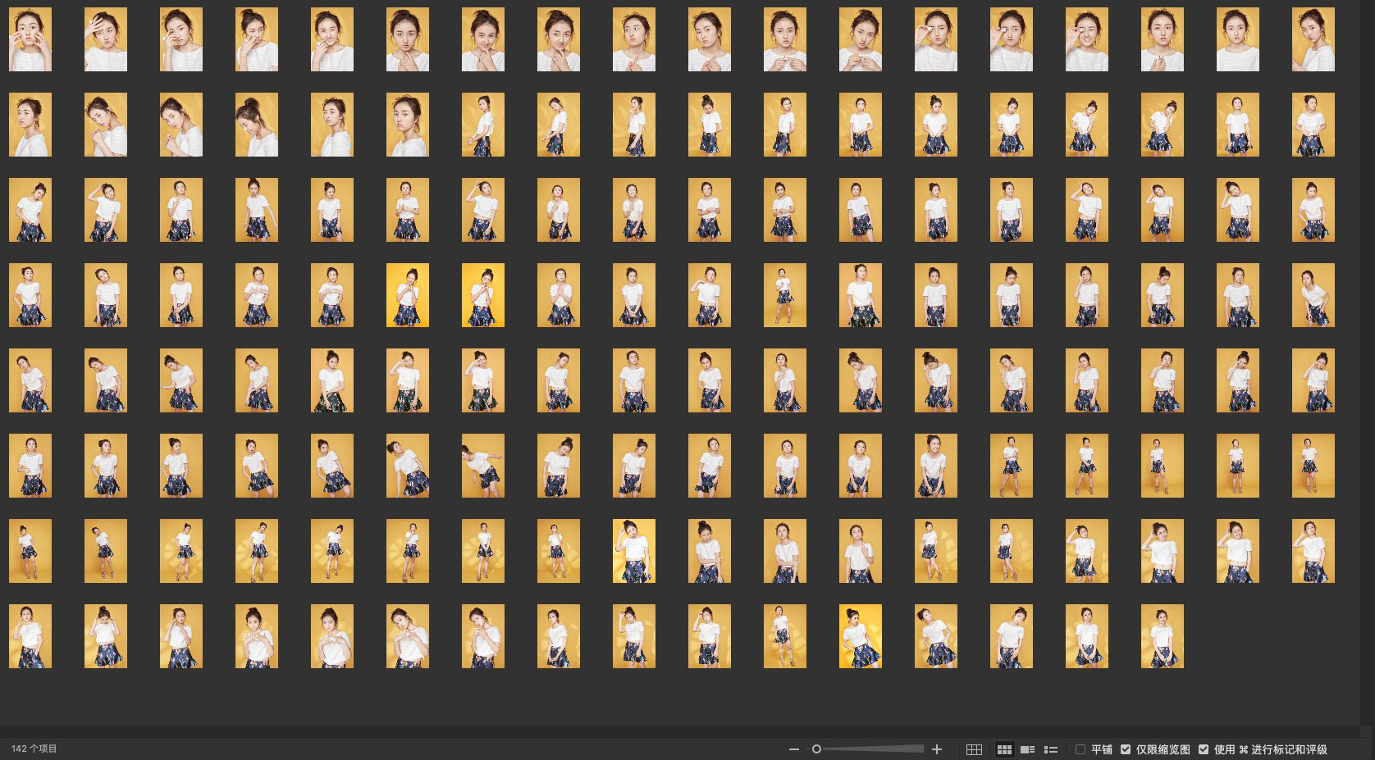Image resolution: width=1375 pixels, height=760 pixels.
Task: Click the 142 个项目 item count label
Action: coord(34,749)
